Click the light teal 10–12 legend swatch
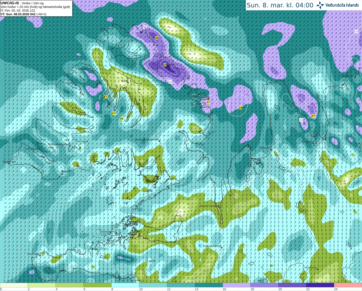 click(153, 285)
